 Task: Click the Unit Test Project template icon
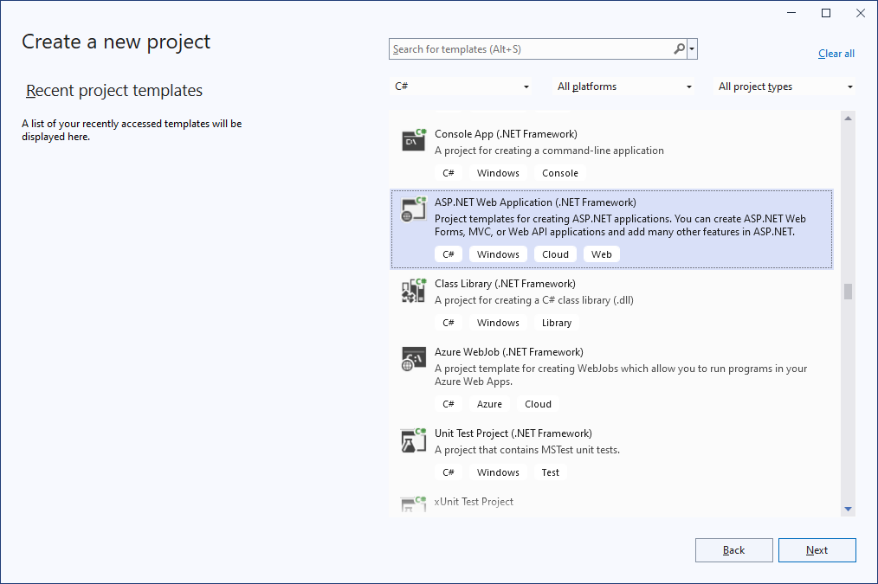point(414,440)
